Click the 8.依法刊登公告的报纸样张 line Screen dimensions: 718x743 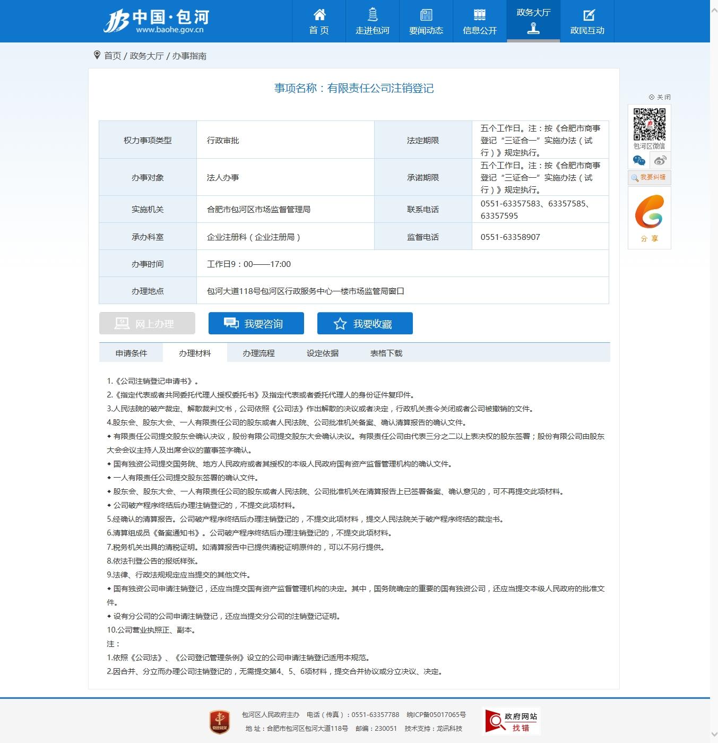point(153,561)
